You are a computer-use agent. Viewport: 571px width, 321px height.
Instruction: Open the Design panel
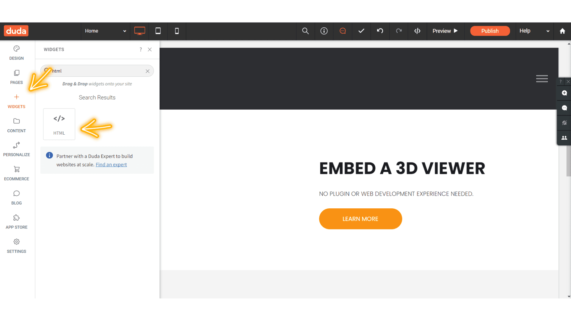pyautogui.click(x=16, y=52)
